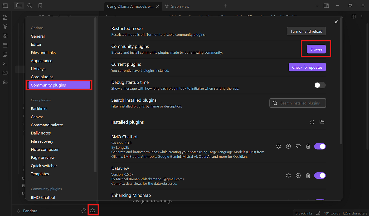Close the settings dialog with X
Viewport: 369px width, 216px height.
336,22
